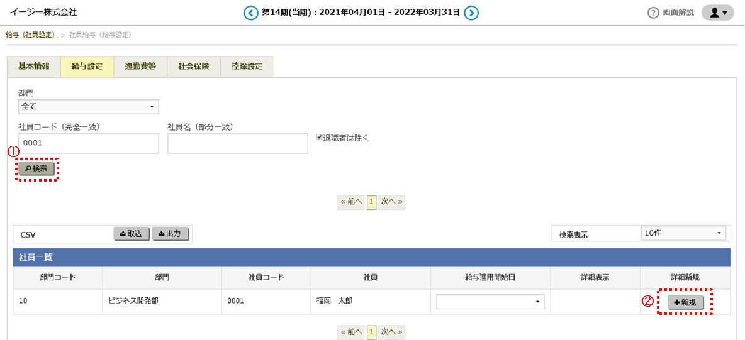Viewport: 745px width, 340px height.
Task: Click the 画面解説 help question icon
Action: coord(653,13)
